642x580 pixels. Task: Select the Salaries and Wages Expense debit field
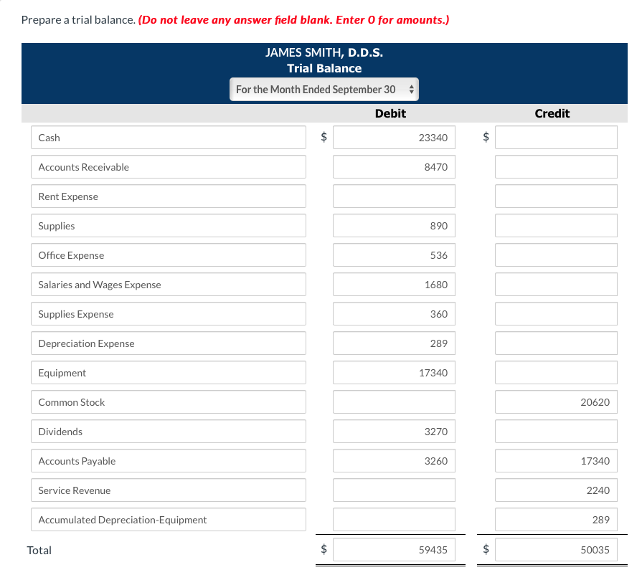click(x=394, y=284)
